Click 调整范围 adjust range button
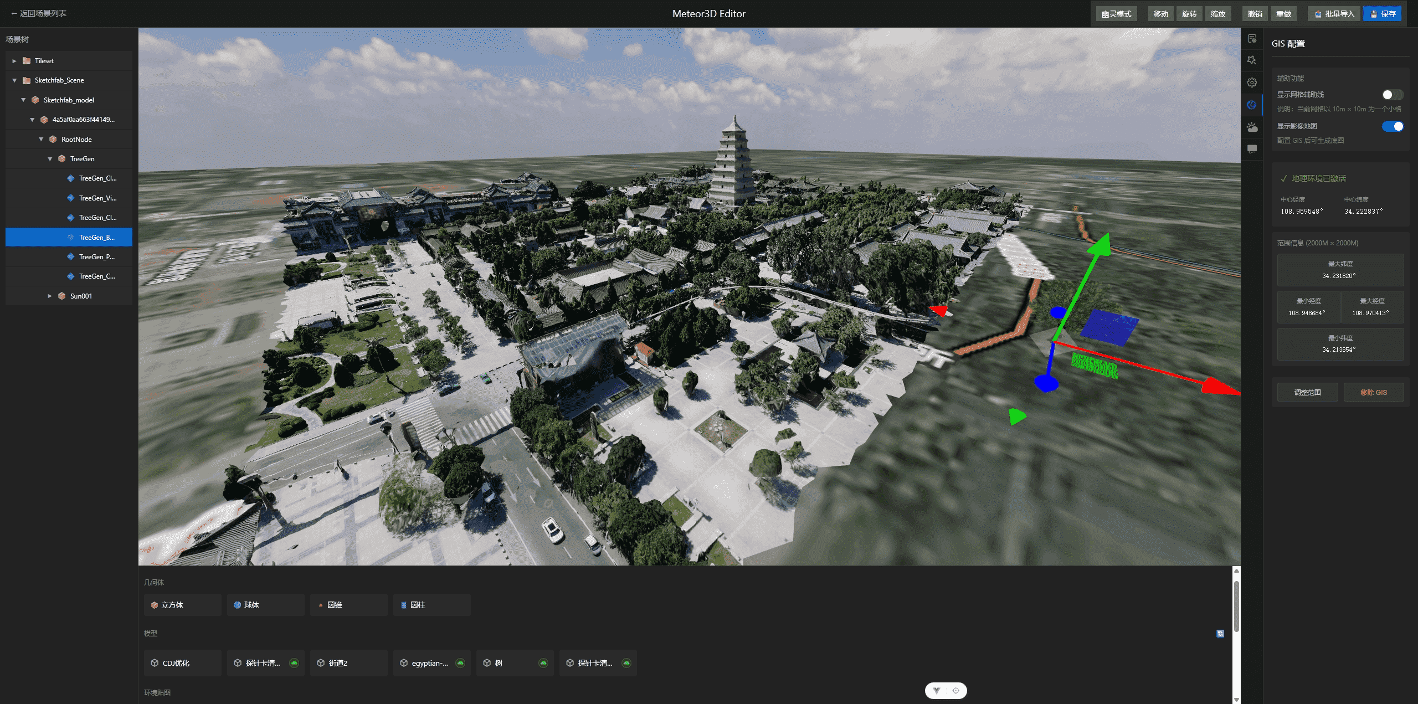 coord(1307,392)
